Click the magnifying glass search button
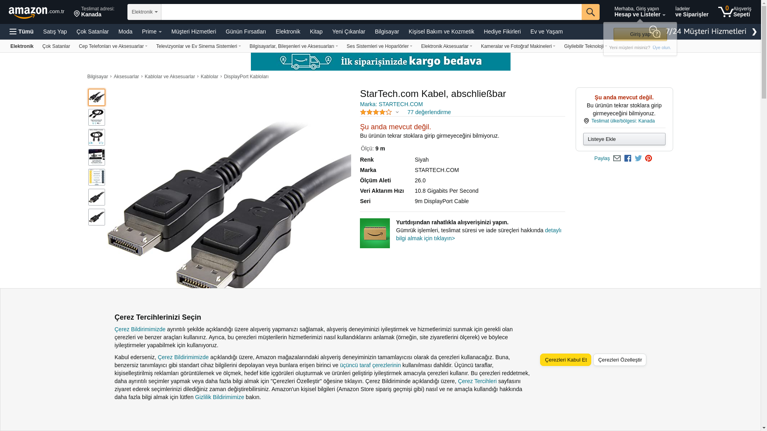Screen dimensions: 767x431 tap(590, 12)
